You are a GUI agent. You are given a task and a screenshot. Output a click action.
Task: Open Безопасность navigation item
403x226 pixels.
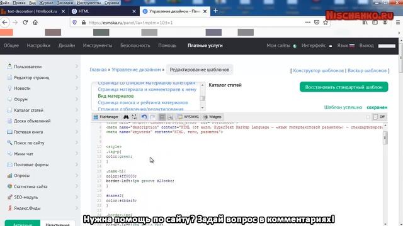[135, 46]
